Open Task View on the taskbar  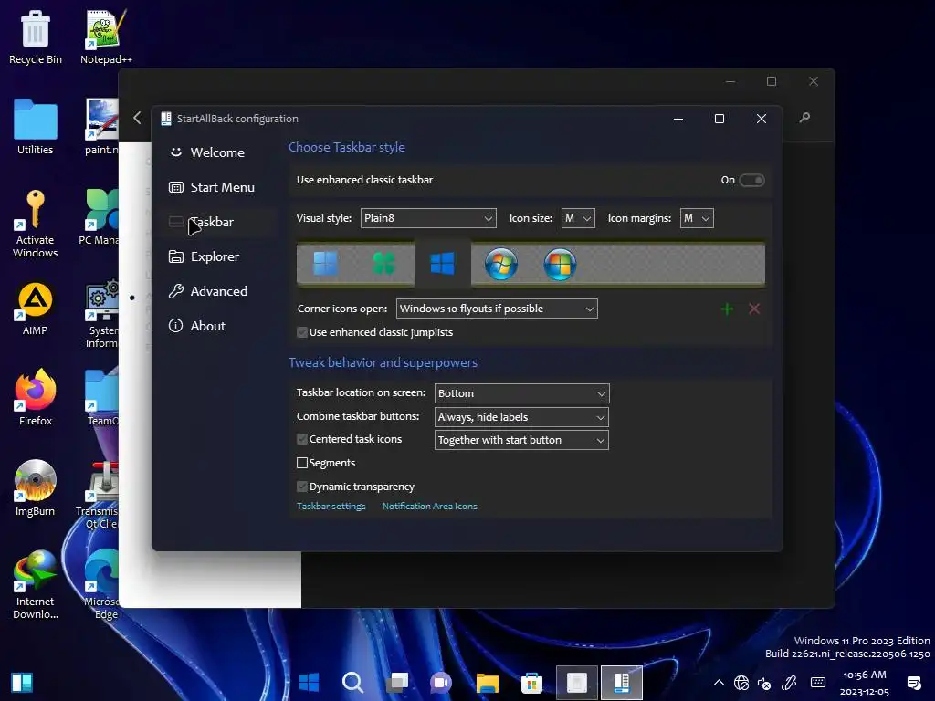pos(397,683)
